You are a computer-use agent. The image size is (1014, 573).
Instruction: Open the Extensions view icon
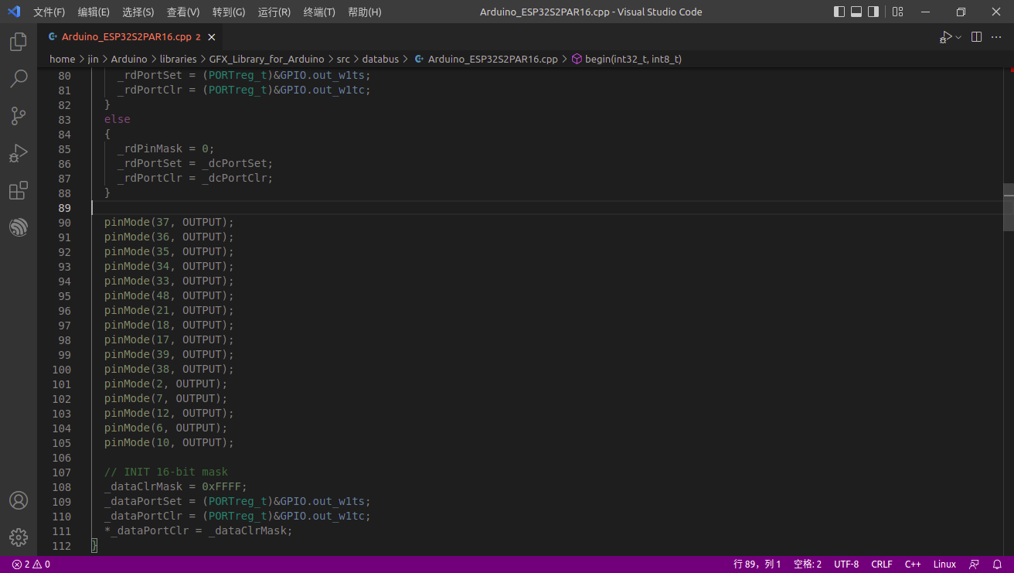pyautogui.click(x=19, y=190)
